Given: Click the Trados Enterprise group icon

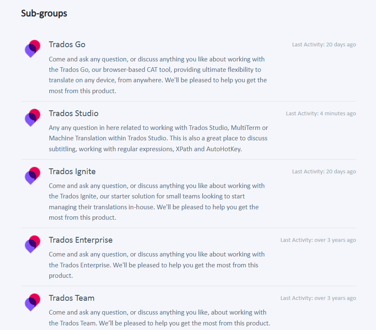Looking at the screenshot, I should [33, 244].
